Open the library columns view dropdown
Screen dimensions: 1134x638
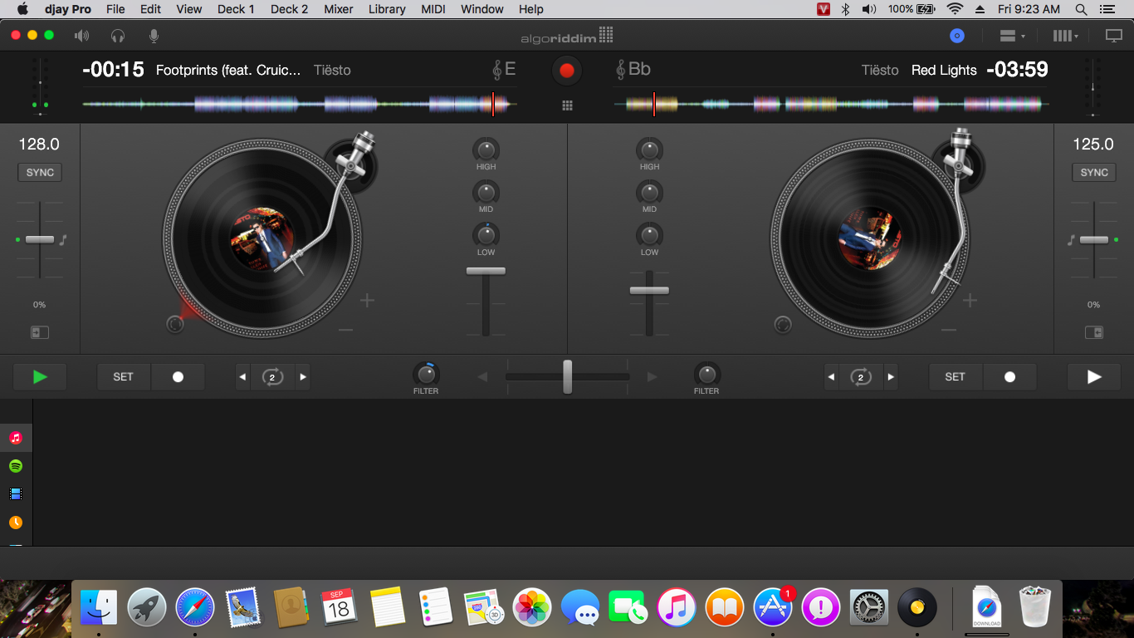coord(1066,36)
